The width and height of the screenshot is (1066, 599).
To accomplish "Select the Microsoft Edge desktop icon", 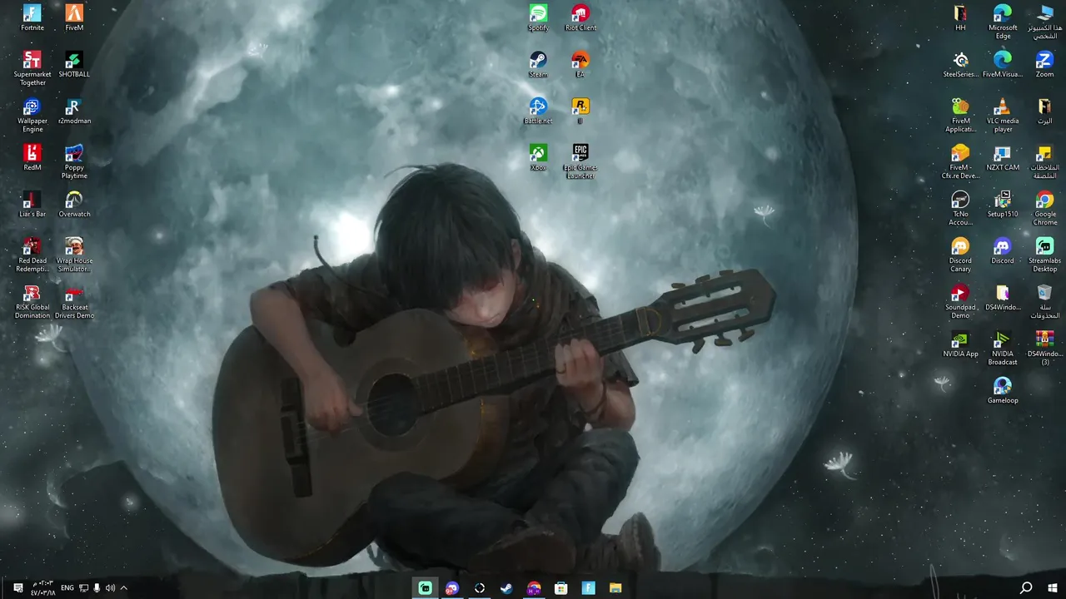I will pyautogui.click(x=1003, y=22).
